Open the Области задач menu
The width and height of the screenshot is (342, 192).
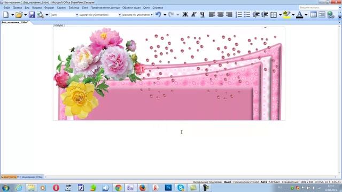pos(131,7)
